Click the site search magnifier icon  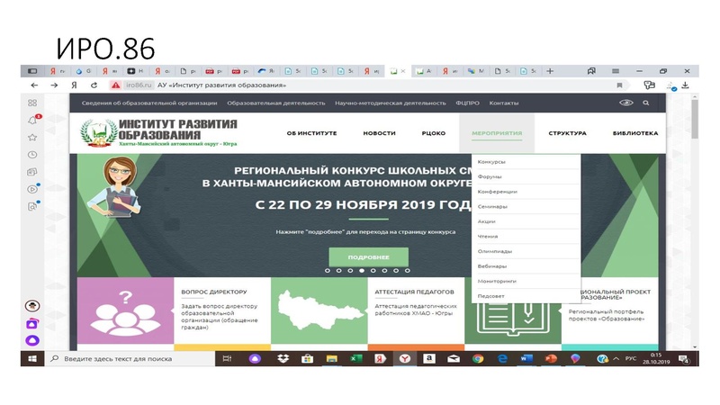point(646,103)
